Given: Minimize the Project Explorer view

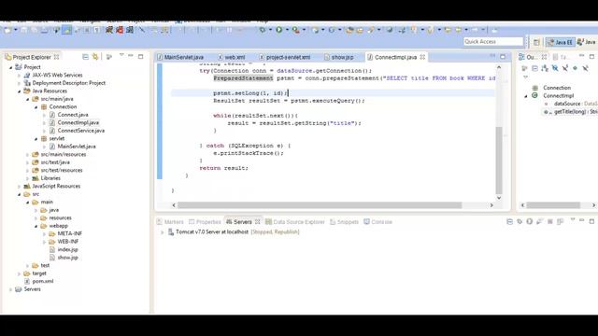Looking at the screenshot, I should (131, 56).
